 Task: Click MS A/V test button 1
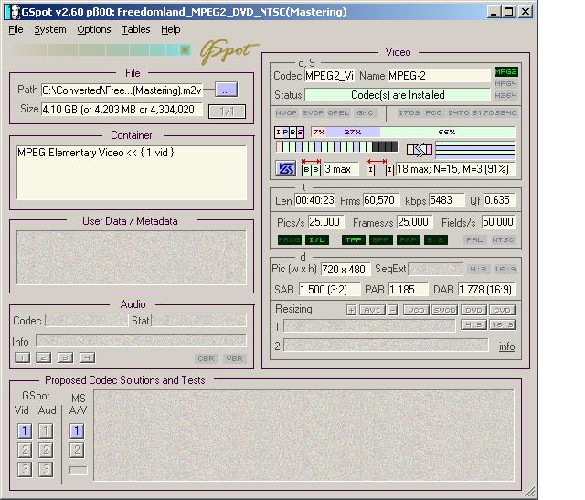tap(77, 431)
